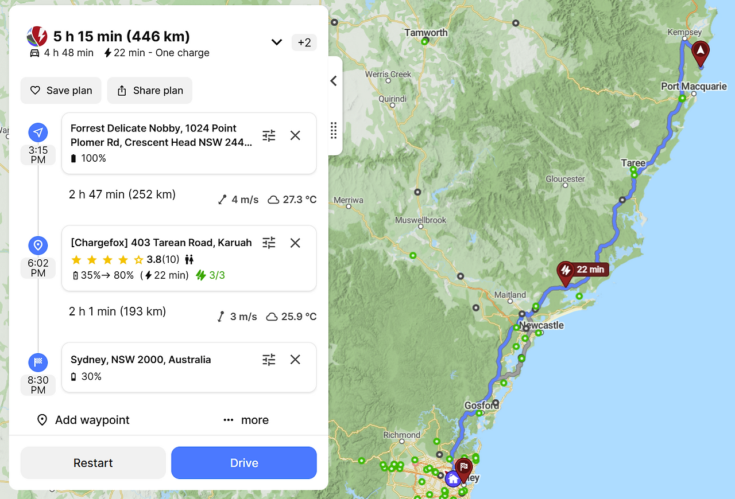Click the 27.3 °C weather reading
Viewport: 735px width, 499px height.
[292, 200]
